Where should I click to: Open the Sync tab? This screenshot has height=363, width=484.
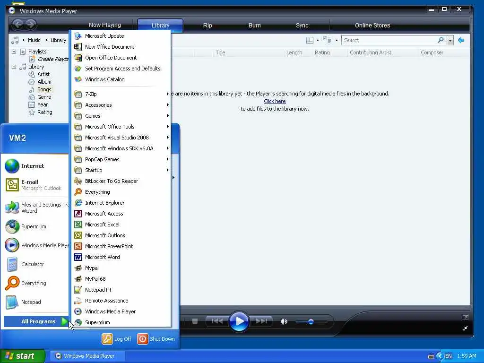tap(302, 26)
